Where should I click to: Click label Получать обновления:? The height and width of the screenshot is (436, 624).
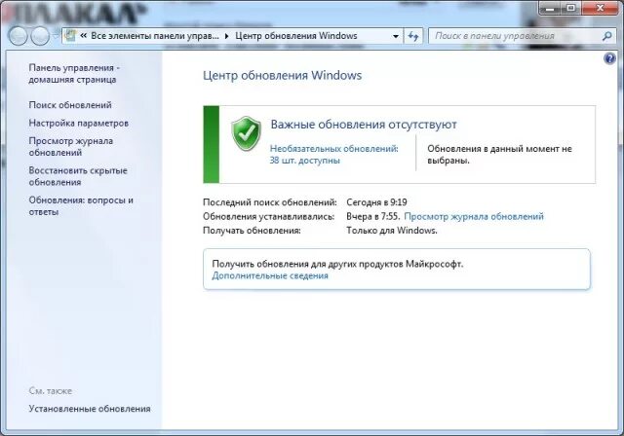click(252, 231)
